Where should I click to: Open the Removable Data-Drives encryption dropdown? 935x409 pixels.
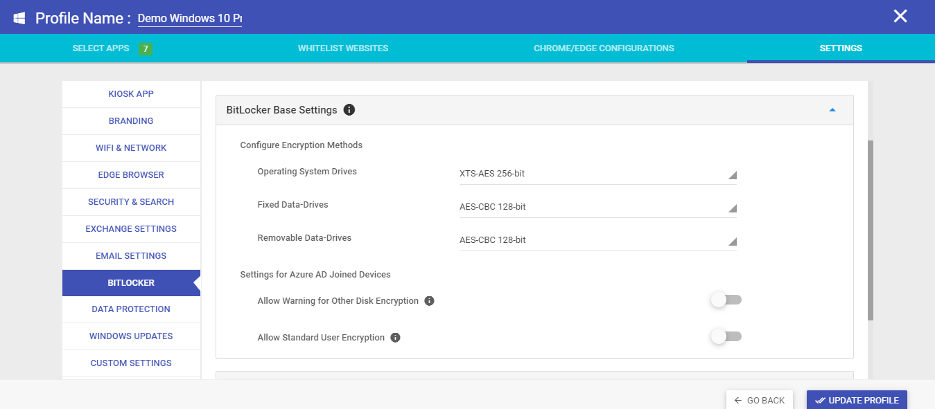tap(597, 240)
